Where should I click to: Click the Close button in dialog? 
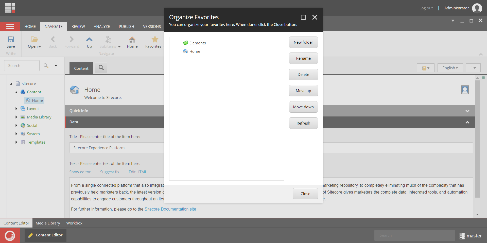[x=305, y=194]
